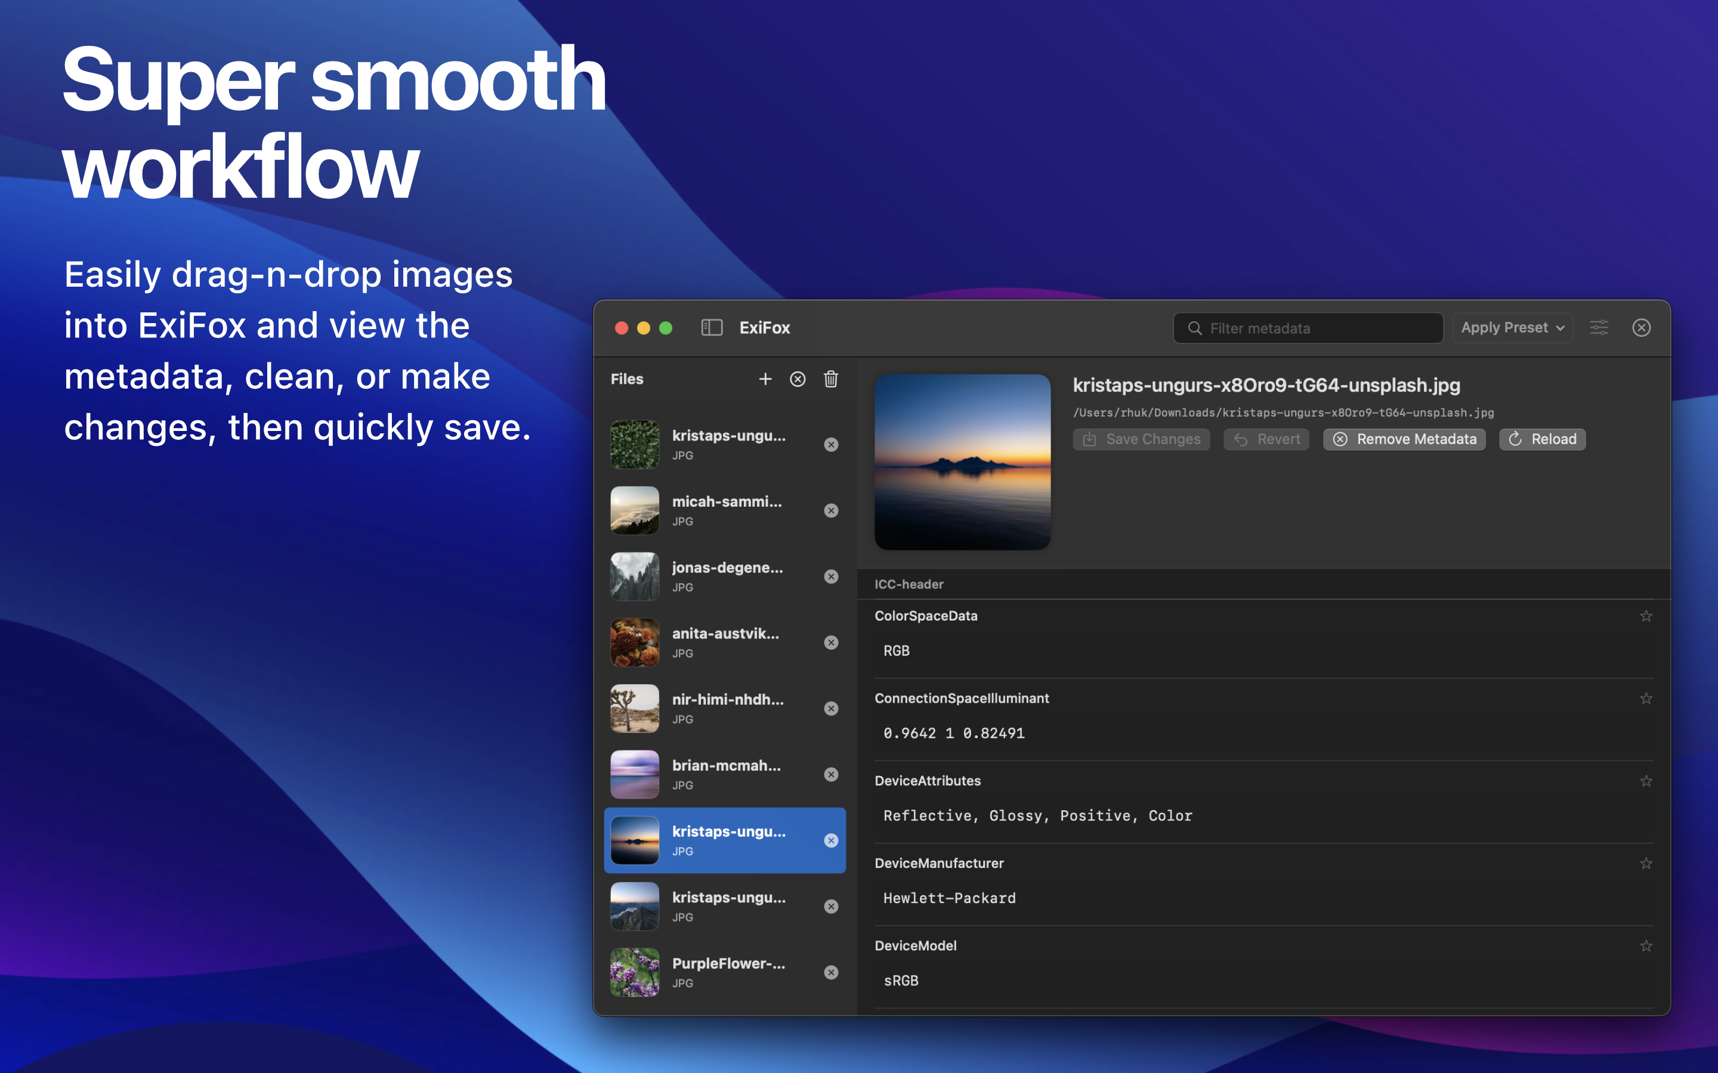Toggle the sidebar panel icon

(x=711, y=328)
